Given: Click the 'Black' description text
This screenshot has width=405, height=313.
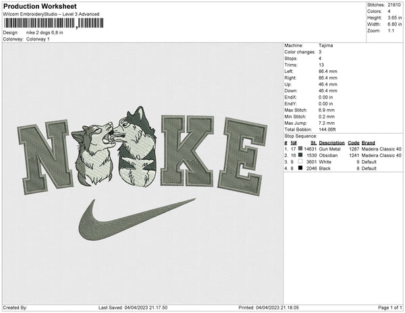Looking at the screenshot, I should point(325,168).
